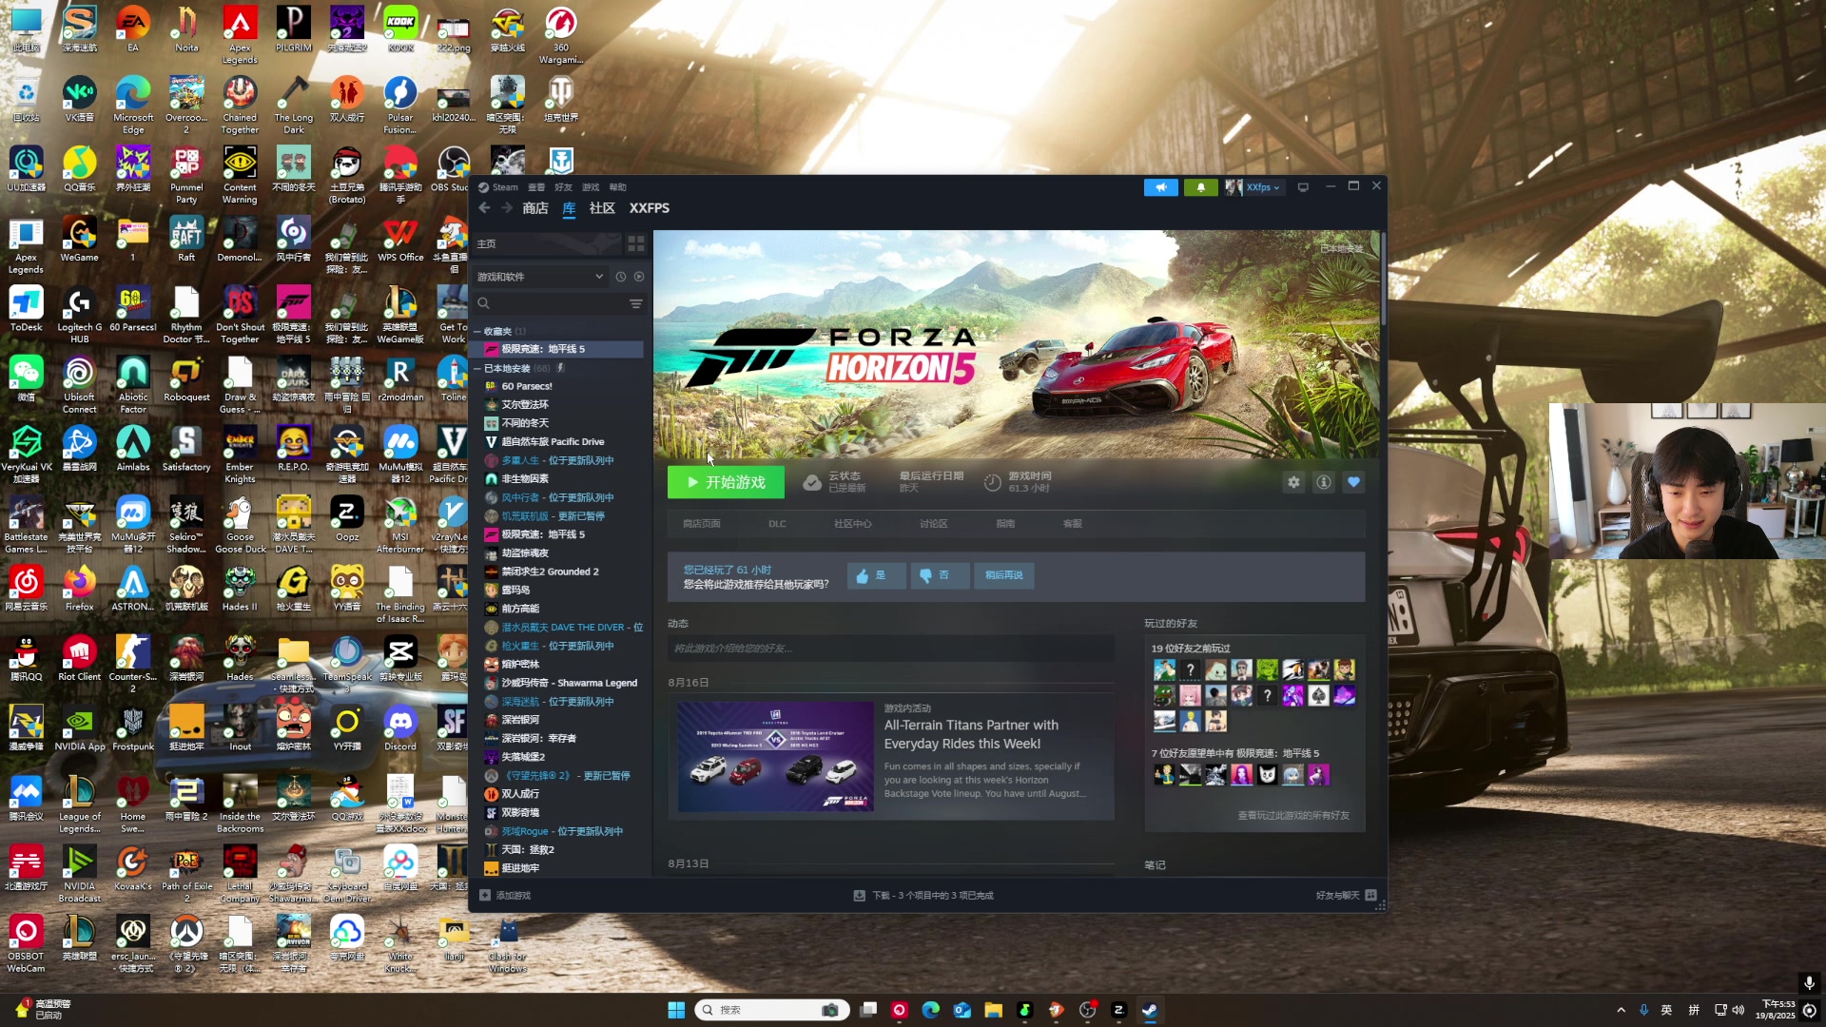This screenshot has width=1826, height=1027.
Task: Open the 指南 tab
Action: click(x=1005, y=524)
